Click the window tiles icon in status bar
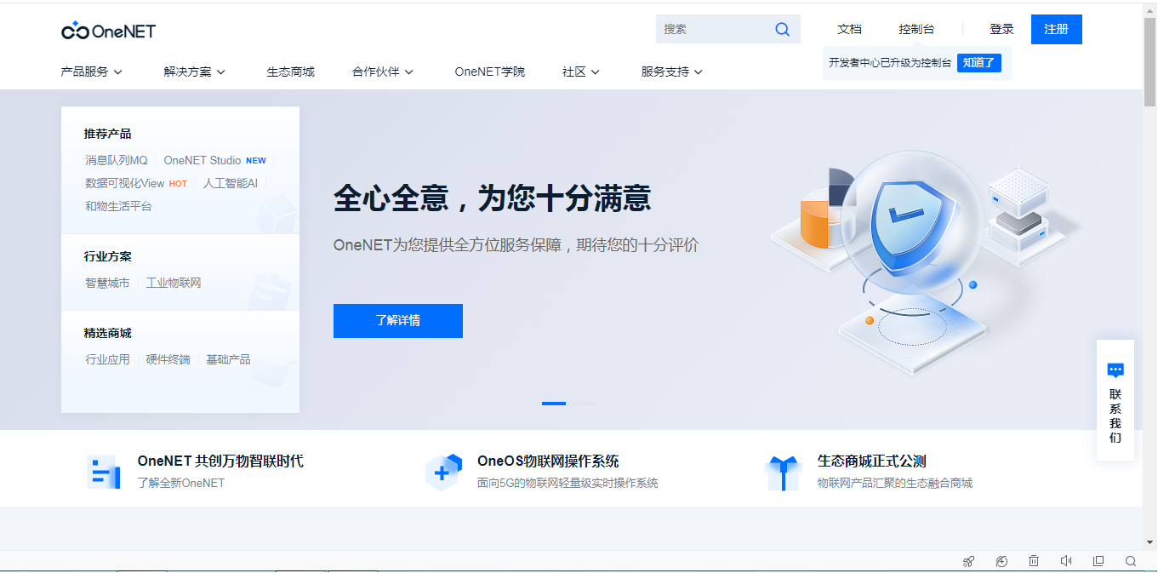 [1098, 561]
